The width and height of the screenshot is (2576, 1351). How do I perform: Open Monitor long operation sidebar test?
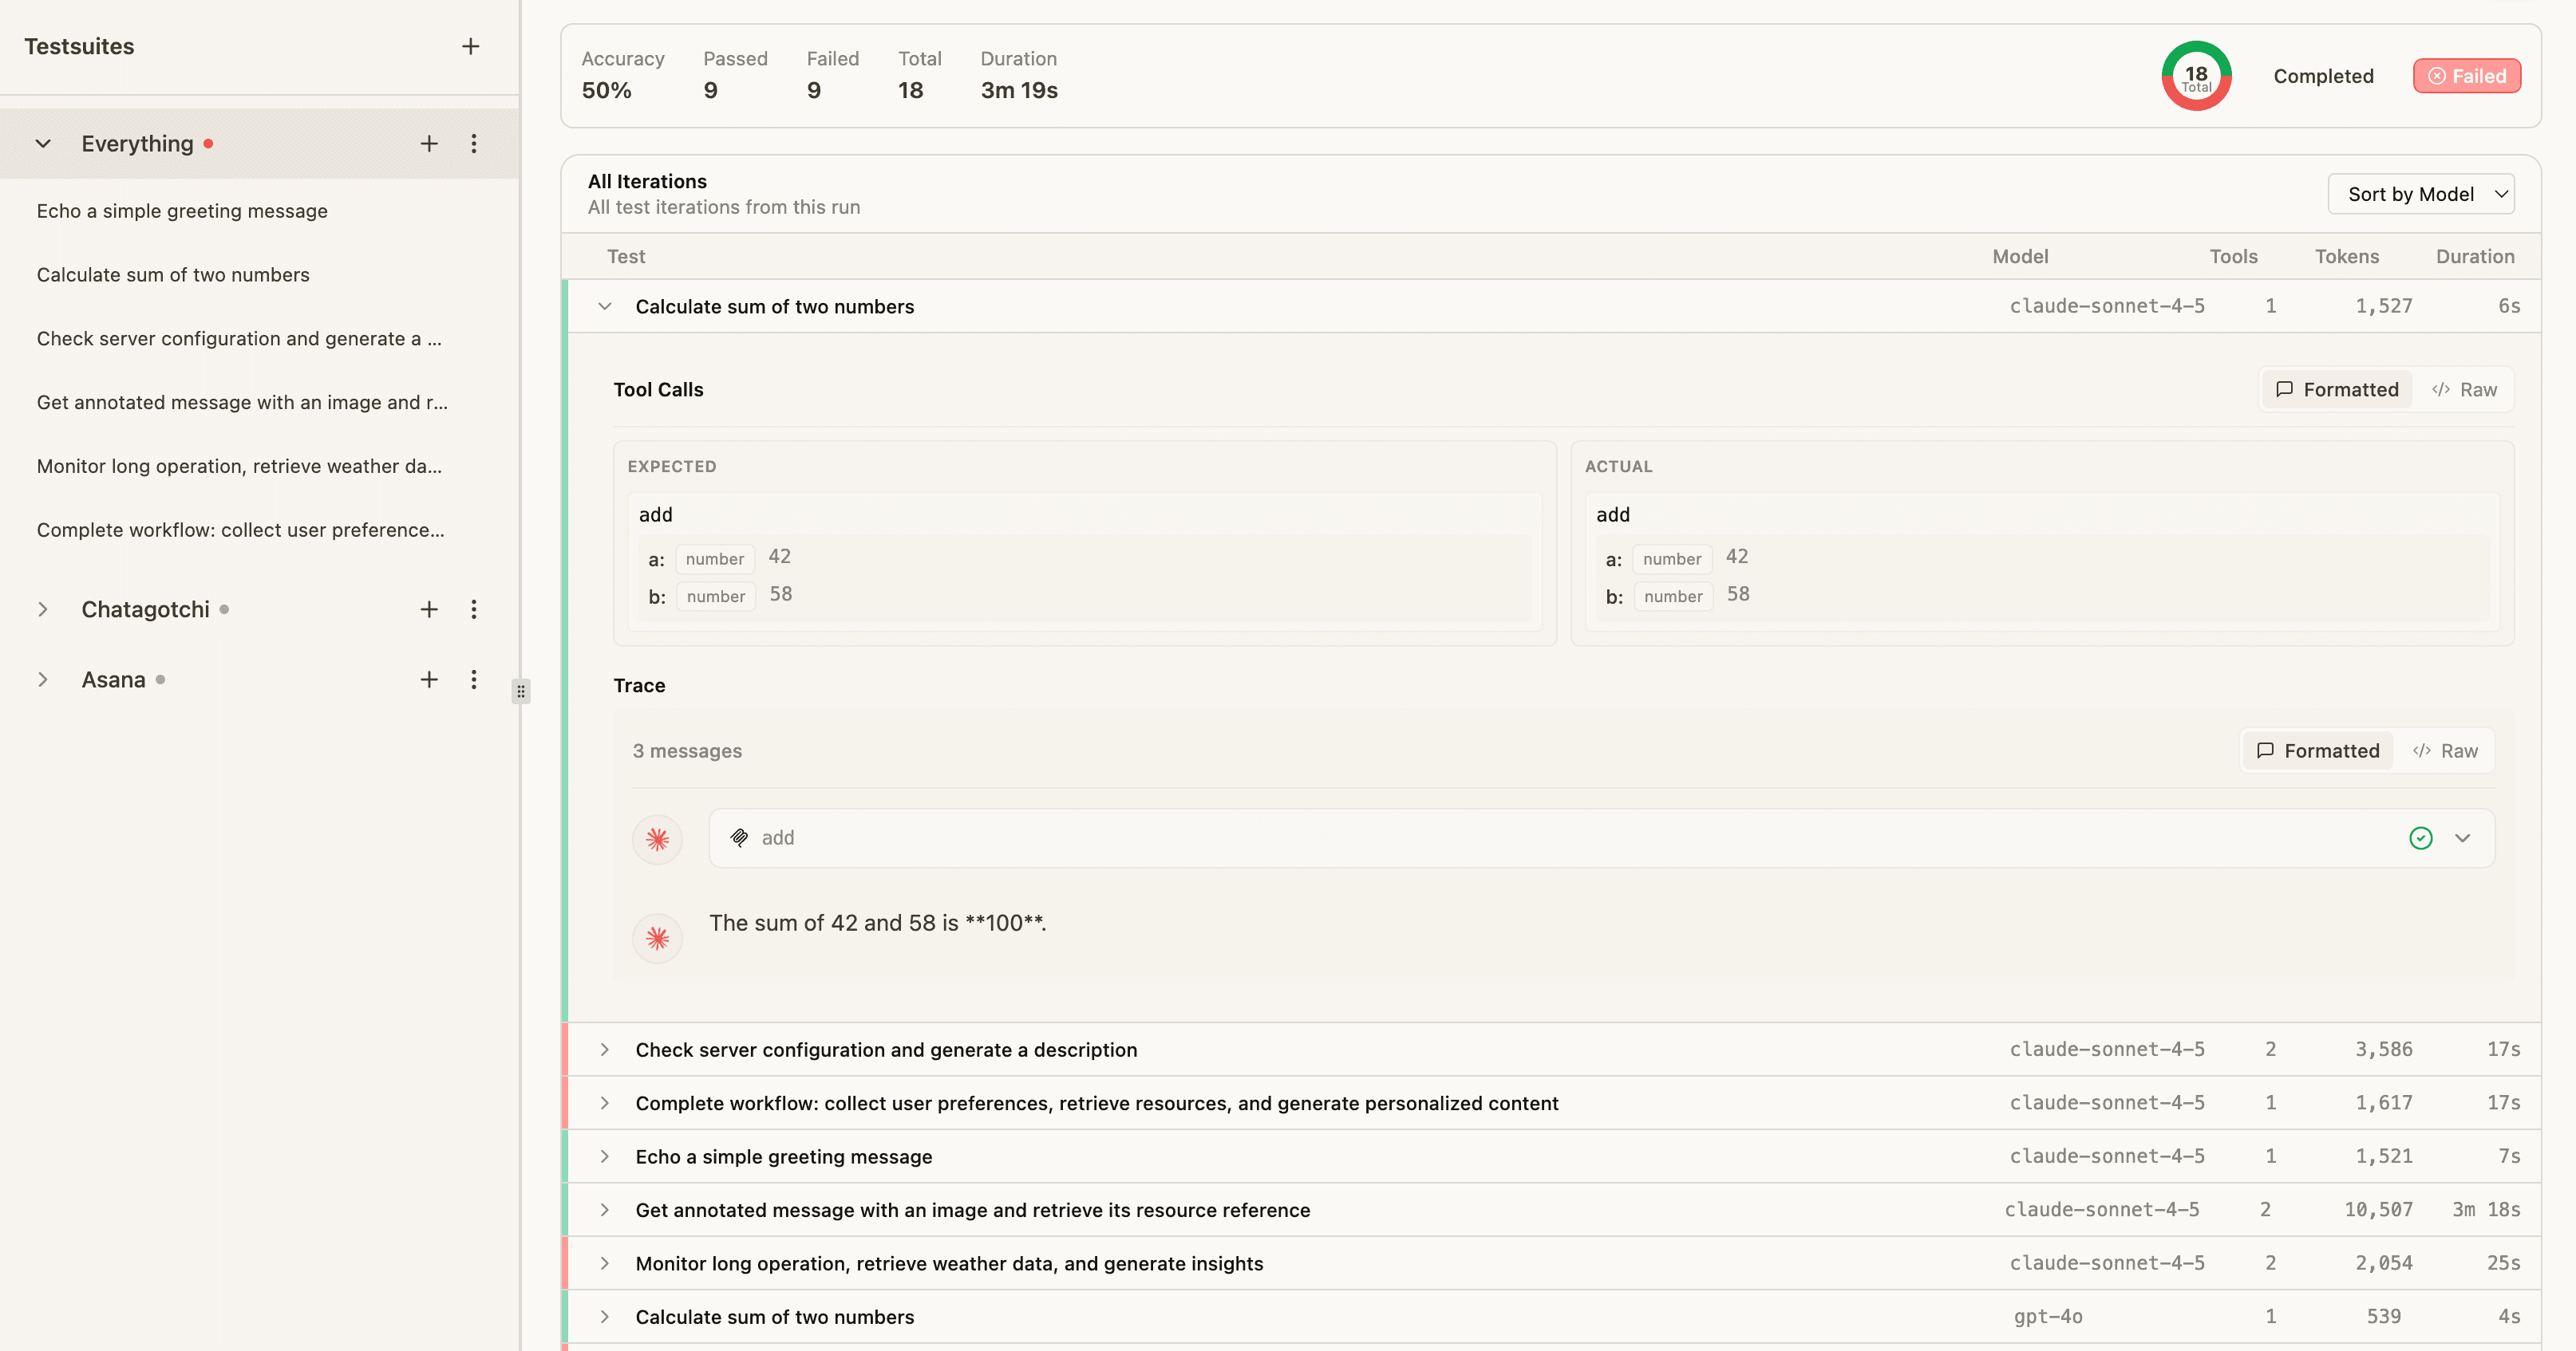(239, 466)
